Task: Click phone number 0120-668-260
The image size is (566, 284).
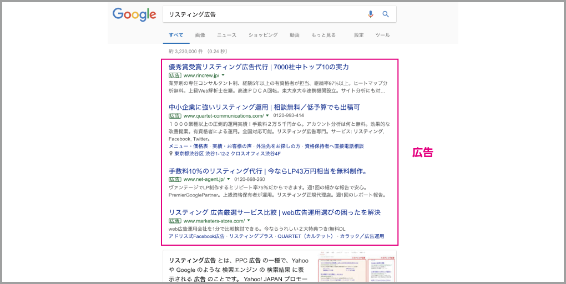Action: (x=250, y=179)
